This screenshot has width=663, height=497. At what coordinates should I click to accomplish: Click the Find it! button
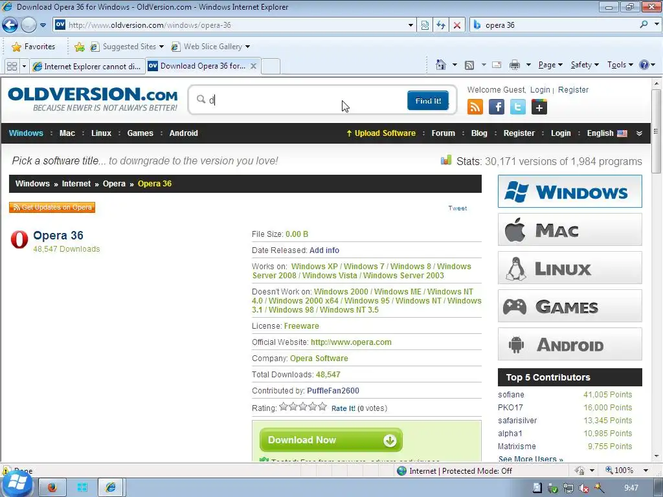[x=428, y=100]
